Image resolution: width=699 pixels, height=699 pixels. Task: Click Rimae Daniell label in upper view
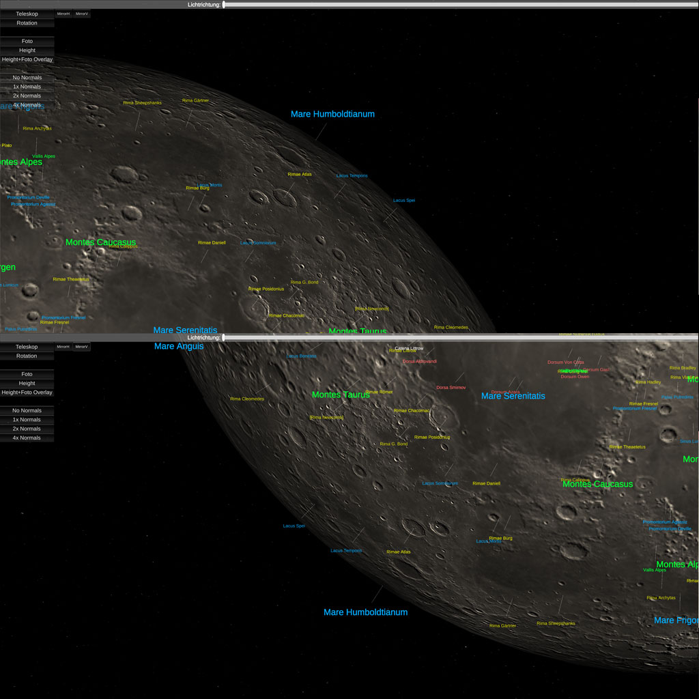coord(212,243)
